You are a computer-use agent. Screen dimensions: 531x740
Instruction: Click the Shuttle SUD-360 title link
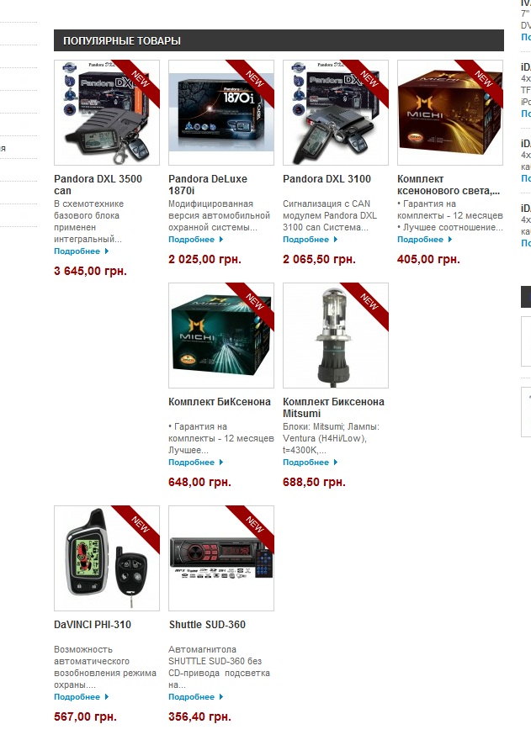(207, 624)
